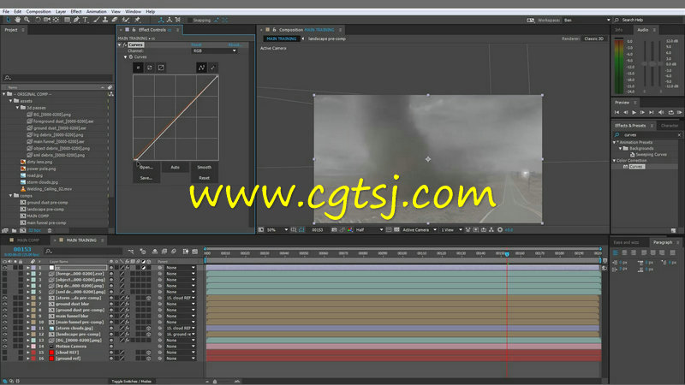
Task: Select the Pan Behind anchor point tool
Action: pyautogui.click(x=56, y=20)
